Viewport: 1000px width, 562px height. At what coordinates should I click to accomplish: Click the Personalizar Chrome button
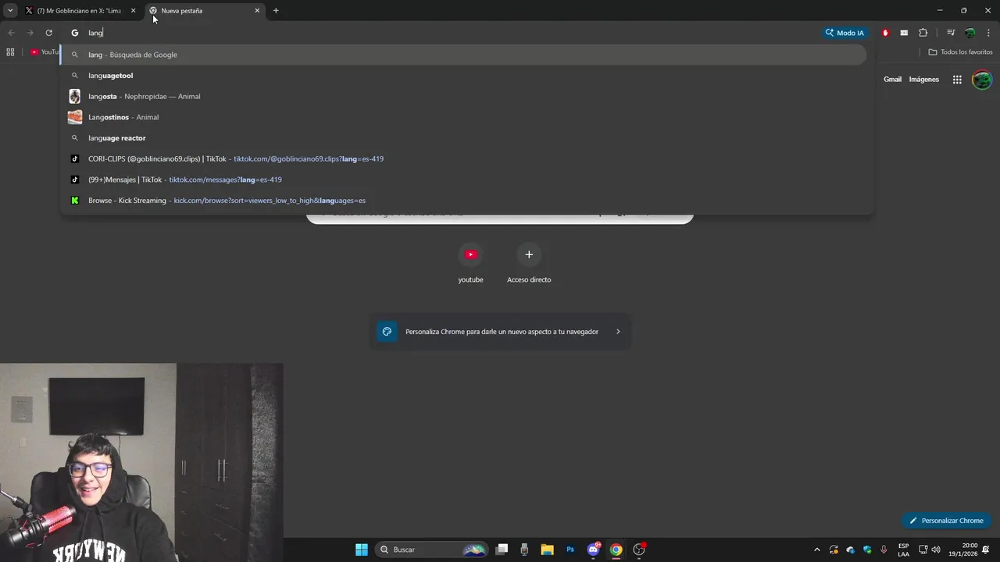946,521
